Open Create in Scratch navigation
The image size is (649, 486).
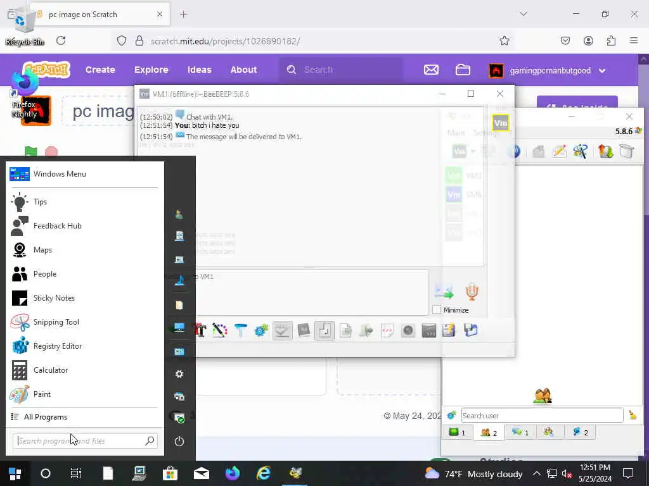pyautogui.click(x=100, y=70)
